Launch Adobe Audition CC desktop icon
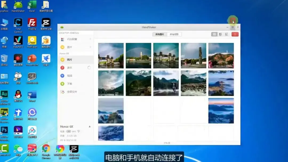This screenshot has height=162, width=288. [x=5, y=97]
